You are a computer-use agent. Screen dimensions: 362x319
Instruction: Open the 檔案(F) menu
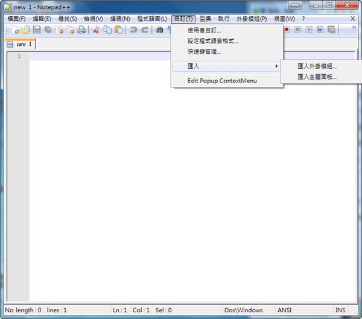pyautogui.click(x=16, y=19)
